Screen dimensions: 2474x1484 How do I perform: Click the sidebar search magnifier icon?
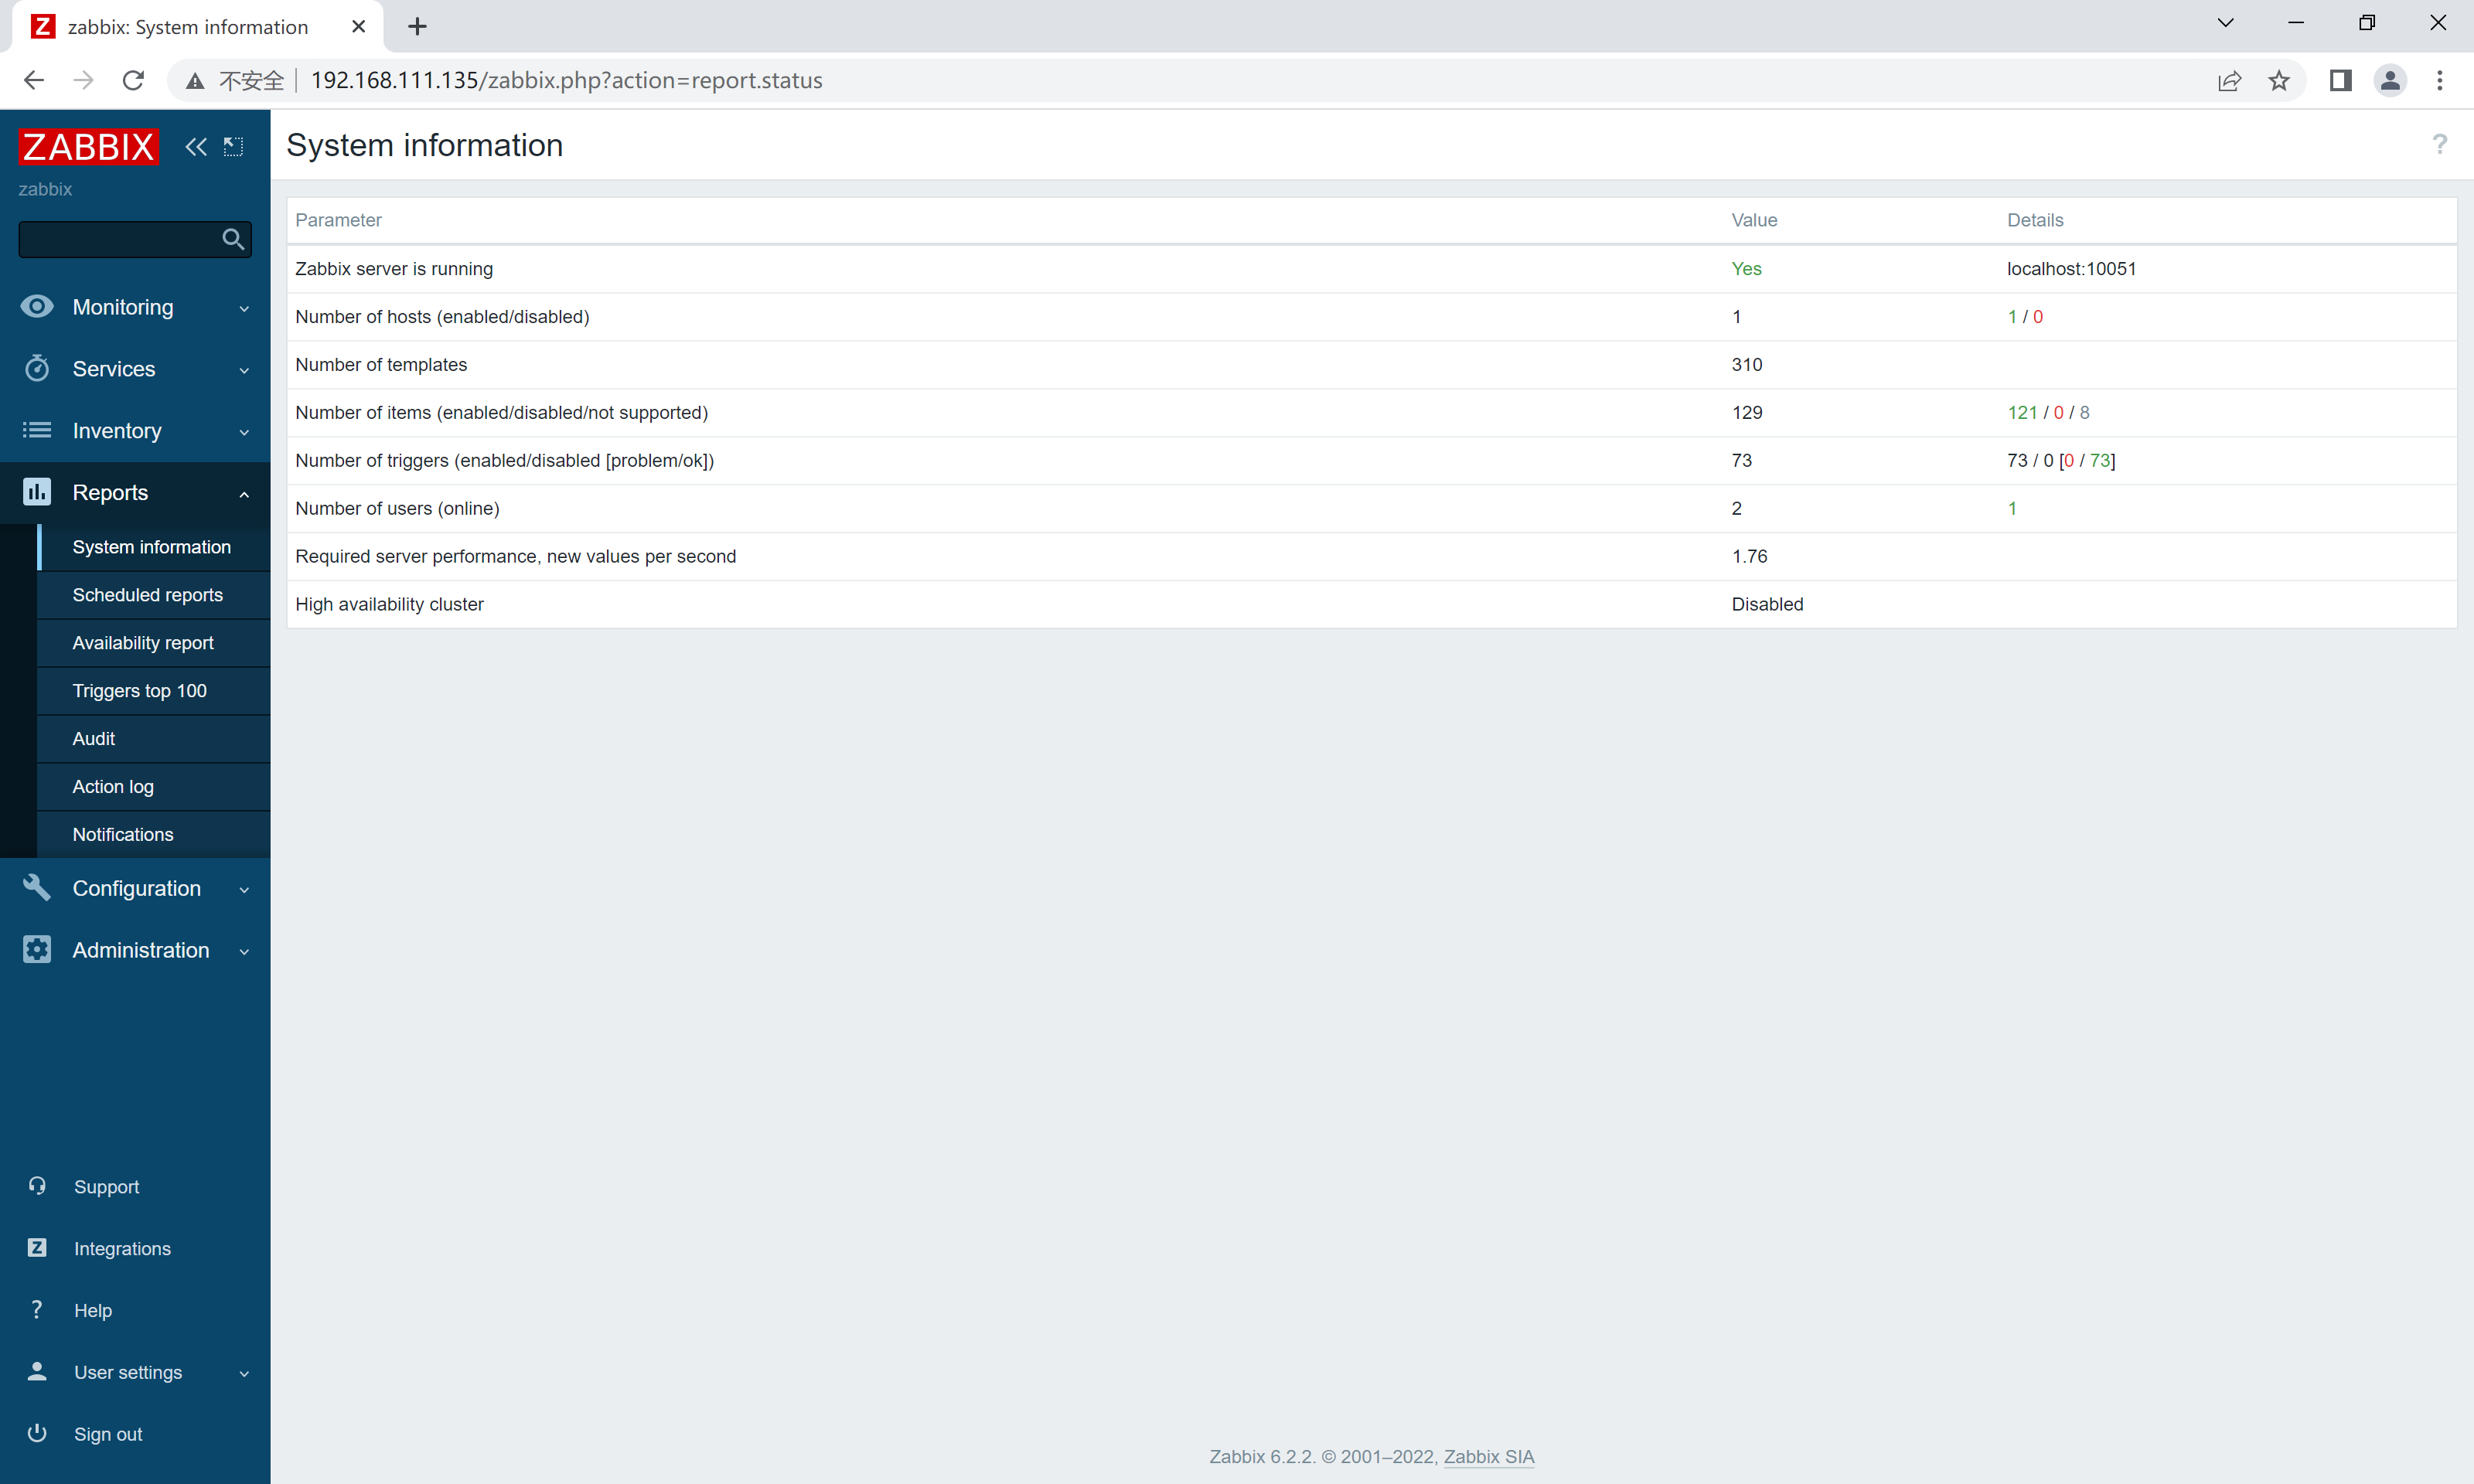click(x=233, y=239)
